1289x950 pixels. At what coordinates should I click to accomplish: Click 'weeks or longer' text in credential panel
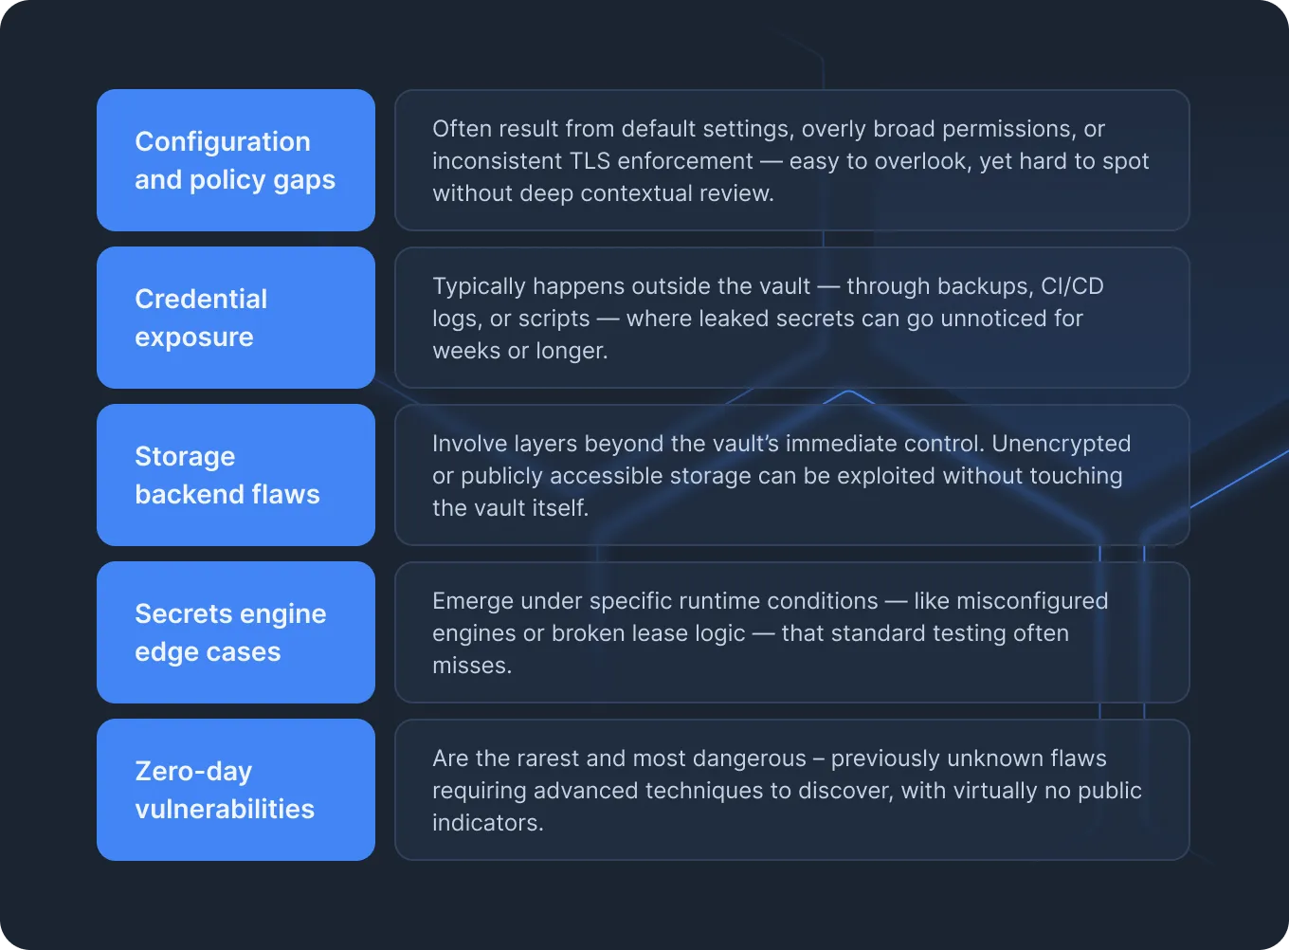coord(520,351)
